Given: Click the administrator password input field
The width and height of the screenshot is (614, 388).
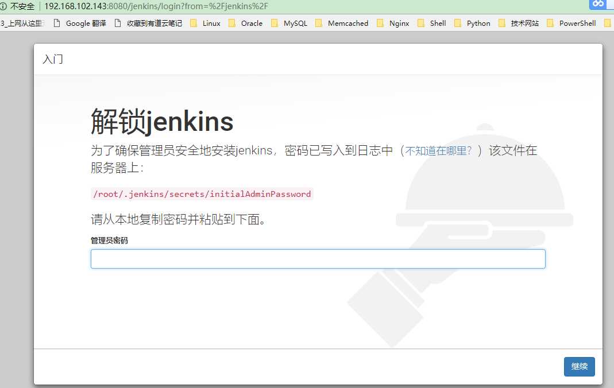Looking at the screenshot, I should click(x=318, y=259).
